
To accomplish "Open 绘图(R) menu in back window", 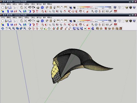I will 27,4.
